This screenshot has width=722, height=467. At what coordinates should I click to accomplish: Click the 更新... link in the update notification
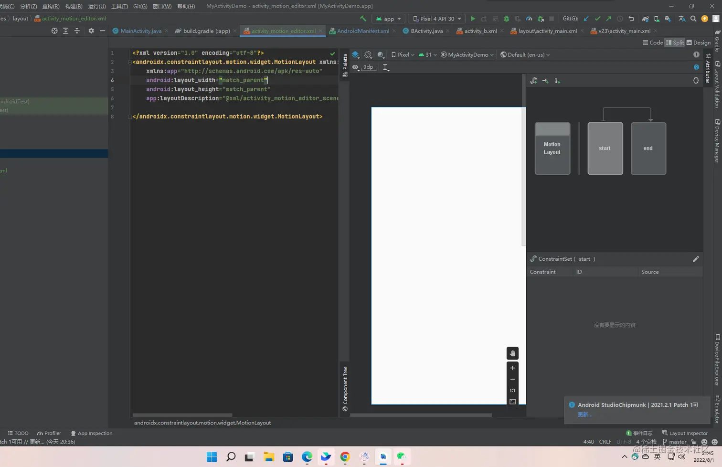585,414
